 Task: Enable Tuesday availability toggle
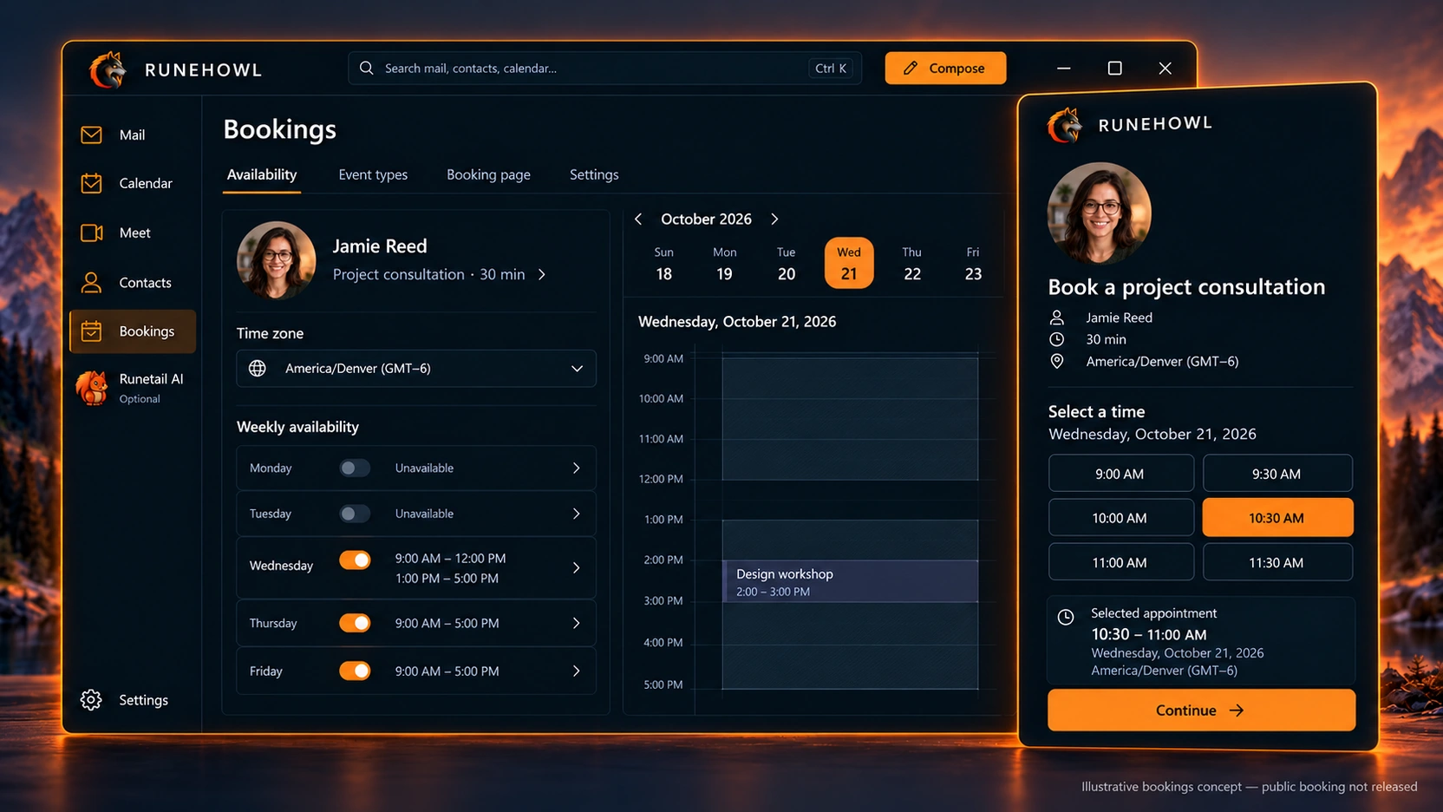tap(355, 514)
